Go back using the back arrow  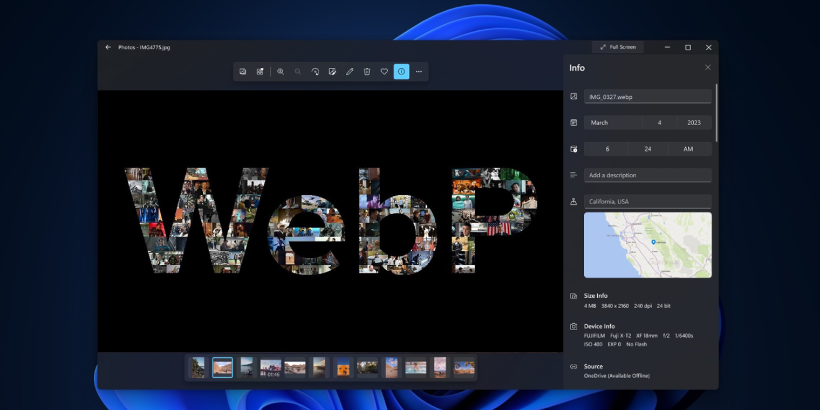pyautogui.click(x=107, y=47)
